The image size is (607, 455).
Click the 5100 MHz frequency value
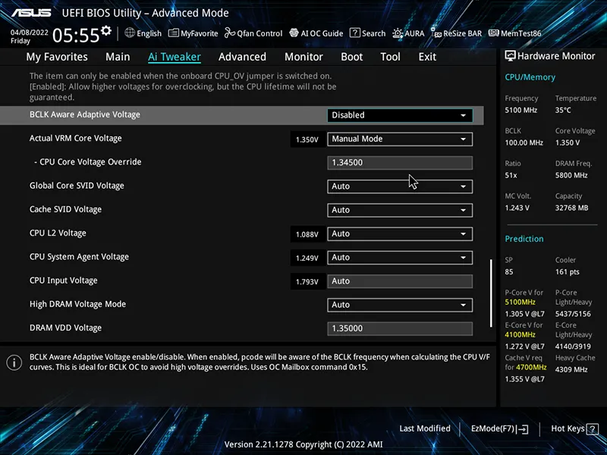coord(521,110)
